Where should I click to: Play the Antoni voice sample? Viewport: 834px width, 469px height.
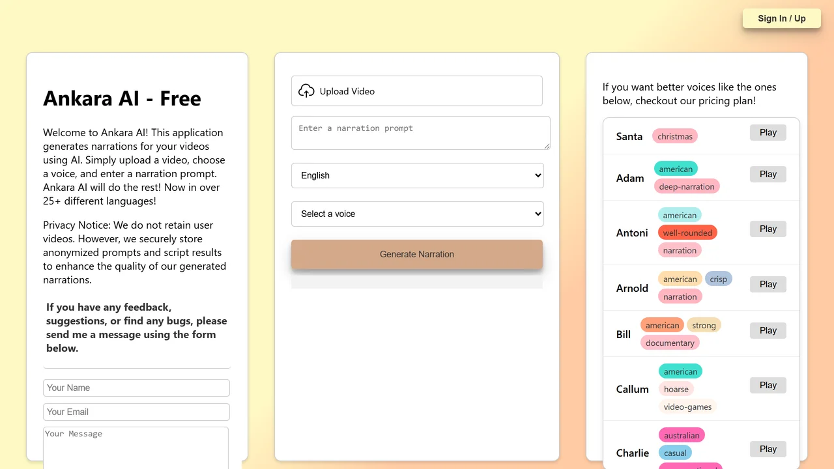coord(768,229)
